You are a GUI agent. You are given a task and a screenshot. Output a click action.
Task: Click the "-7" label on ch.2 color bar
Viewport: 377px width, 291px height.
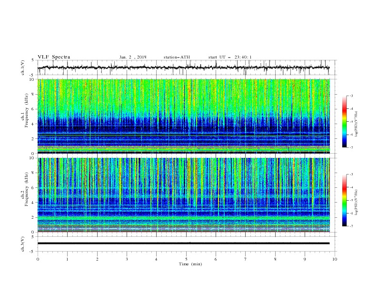[x=351, y=226]
